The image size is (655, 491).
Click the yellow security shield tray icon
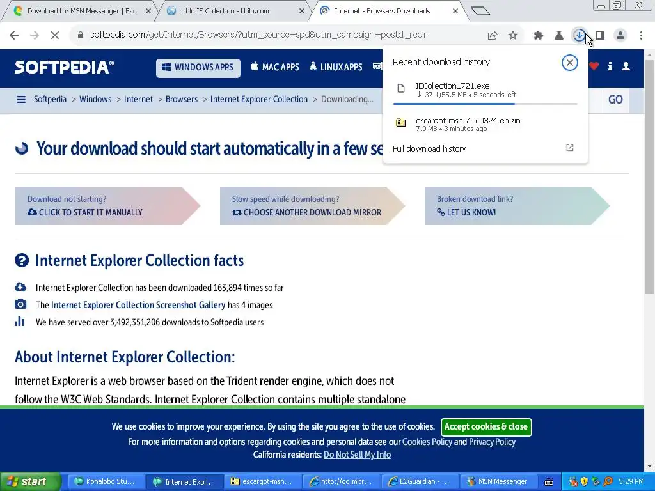(584, 482)
